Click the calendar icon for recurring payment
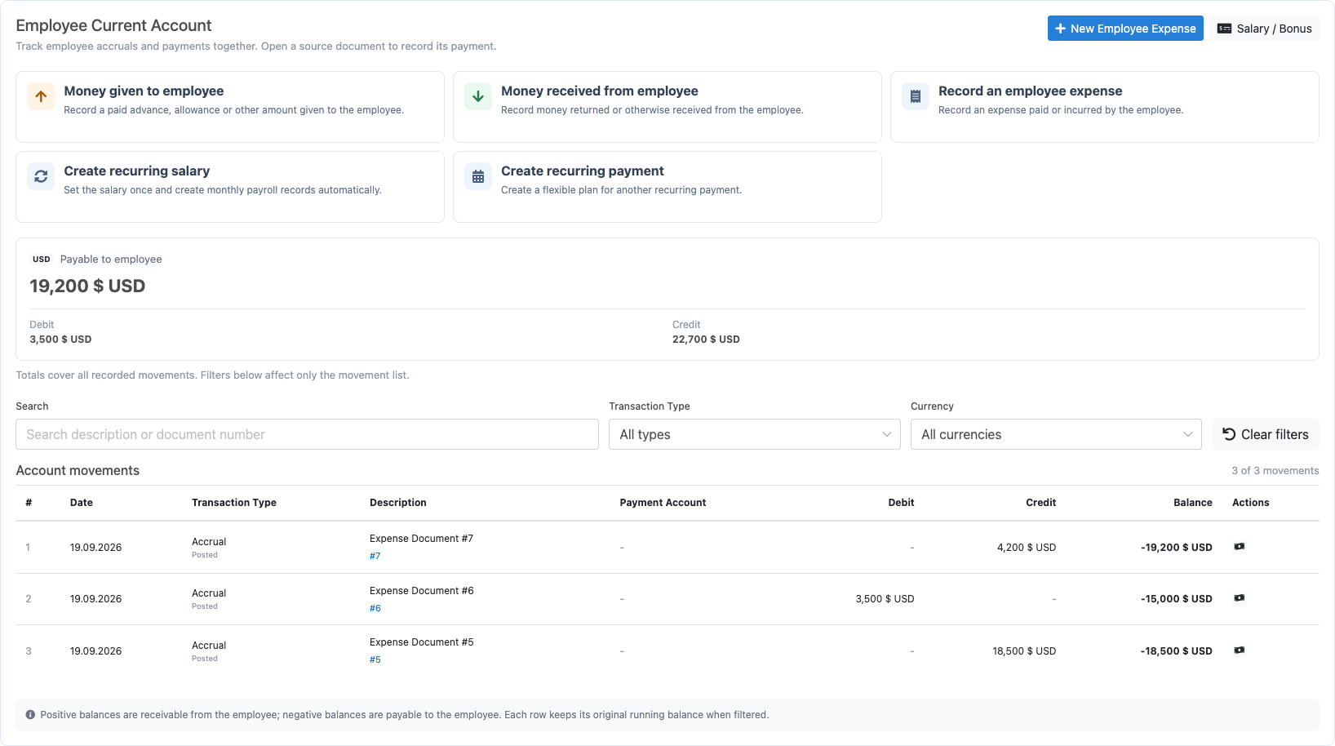The height and width of the screenshot is (746, 1335). point(478,176)
